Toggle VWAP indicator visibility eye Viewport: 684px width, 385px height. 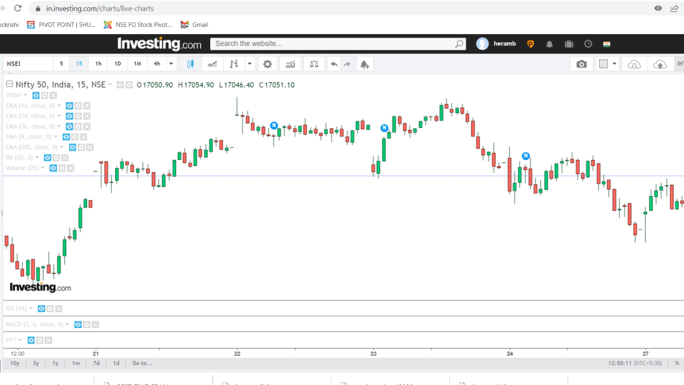pyautogui.click(x=36, y=96)
